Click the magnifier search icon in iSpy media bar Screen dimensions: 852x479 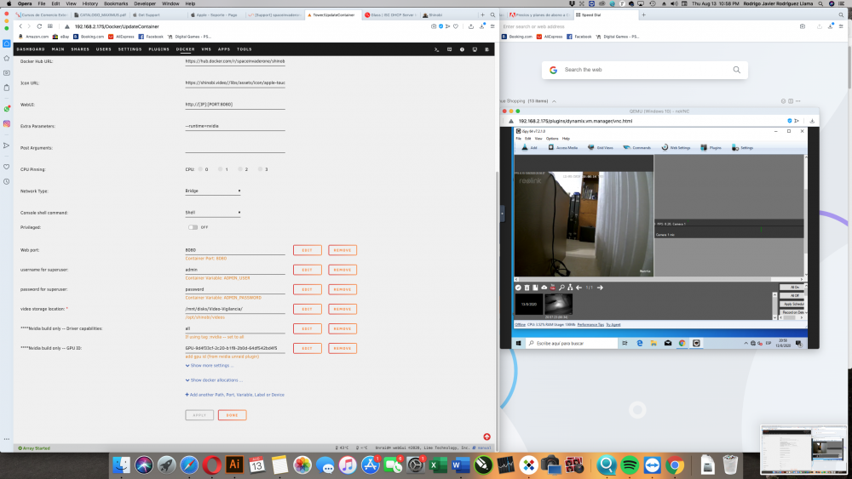tap(561, 288)
